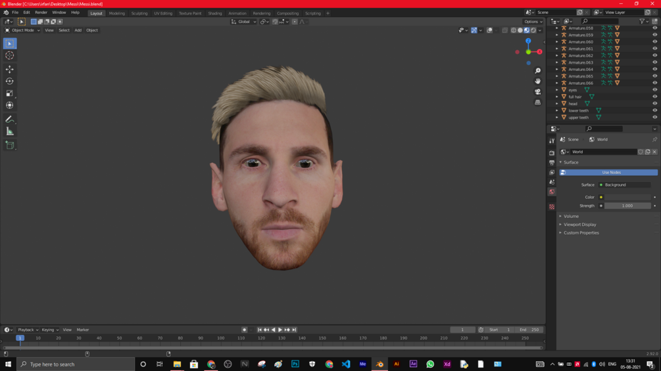Switch to the Sculpting workspace tab
The image size is (661, 371).
pos(139,13)
